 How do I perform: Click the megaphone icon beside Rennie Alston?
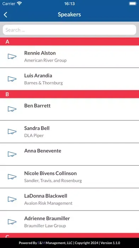12,56
